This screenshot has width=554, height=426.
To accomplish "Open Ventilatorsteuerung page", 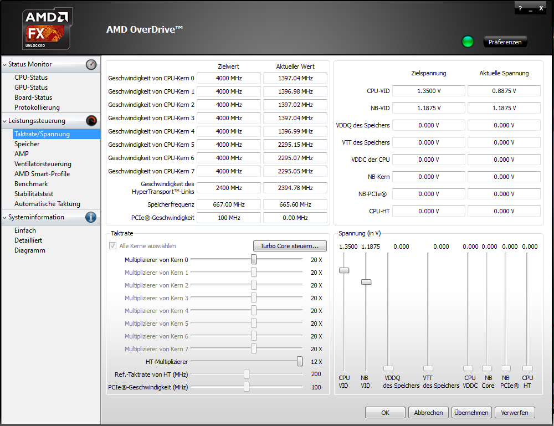I will tap(43, 163).
